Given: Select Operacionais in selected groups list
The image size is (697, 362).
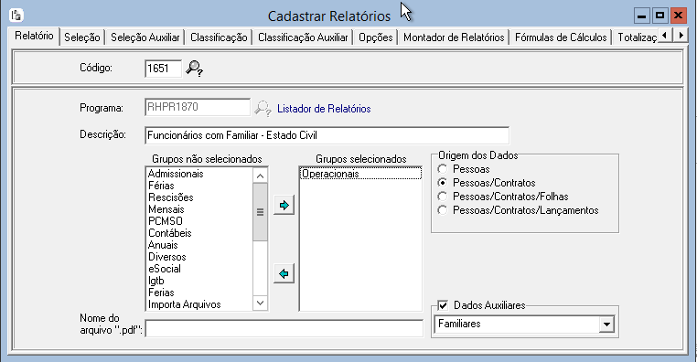Looking at the screenshot, I should pyautogui.click(x=360, y=174).
